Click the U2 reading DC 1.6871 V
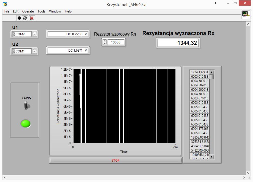The height and width of the screenshot is (182, 253). [x=68, y=51]
